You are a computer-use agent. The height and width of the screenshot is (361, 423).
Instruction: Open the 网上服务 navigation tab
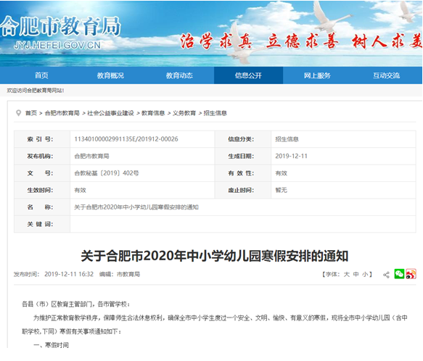317,75
